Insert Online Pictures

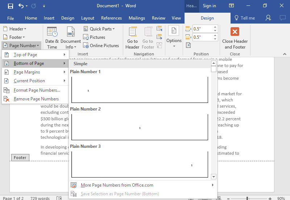tap(101, 46)
